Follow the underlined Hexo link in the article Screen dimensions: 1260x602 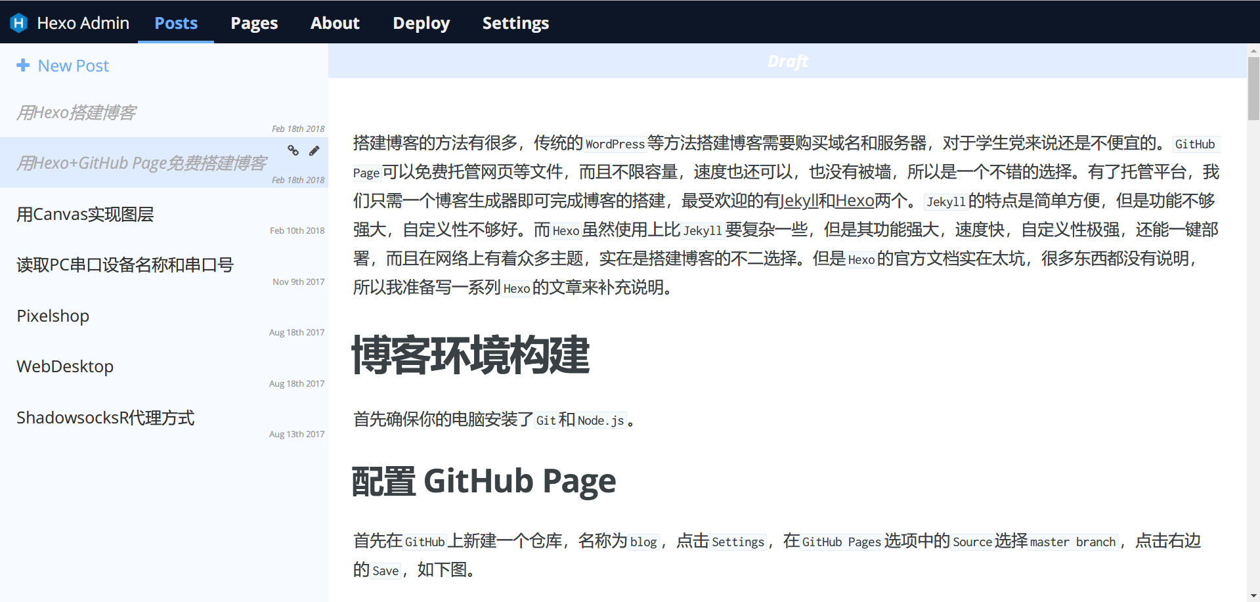pyautogui.click(x=854, y=201)
